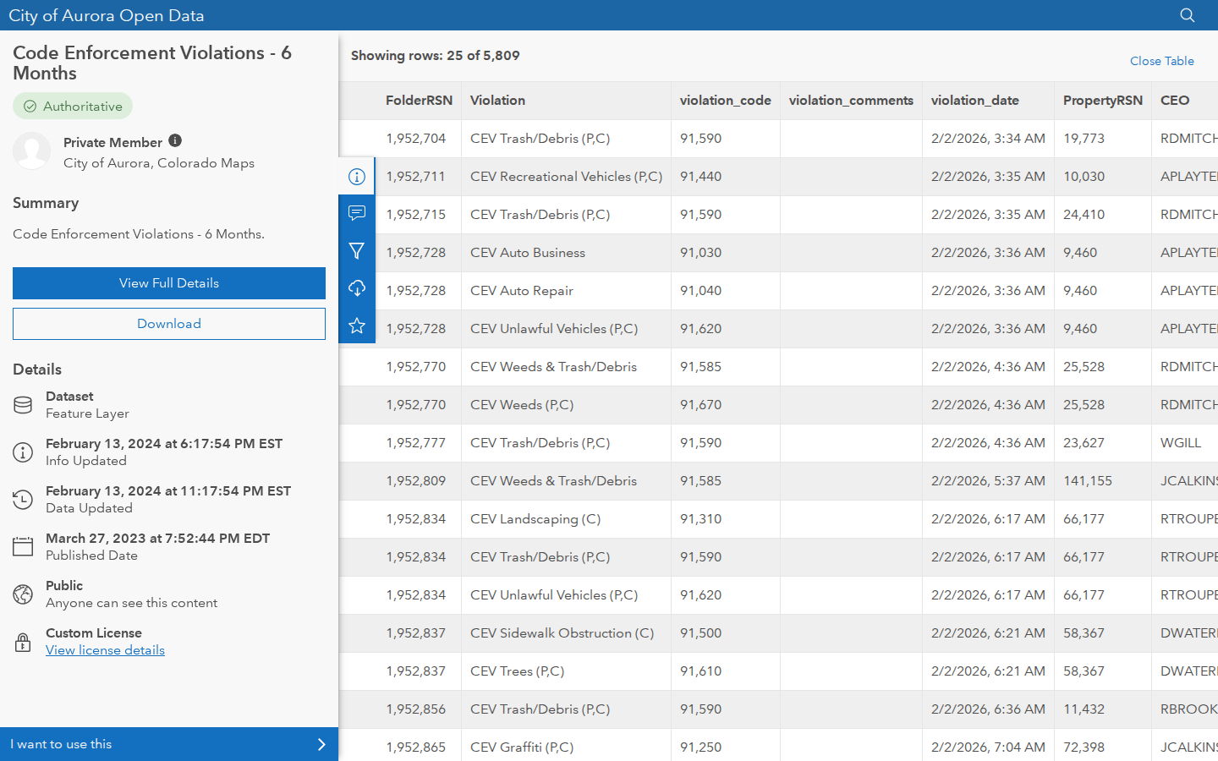Click PropertyRSN value 141,155

(1088, 481)
